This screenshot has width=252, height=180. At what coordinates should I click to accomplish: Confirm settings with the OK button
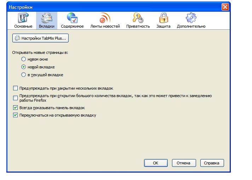coord(156,163)
